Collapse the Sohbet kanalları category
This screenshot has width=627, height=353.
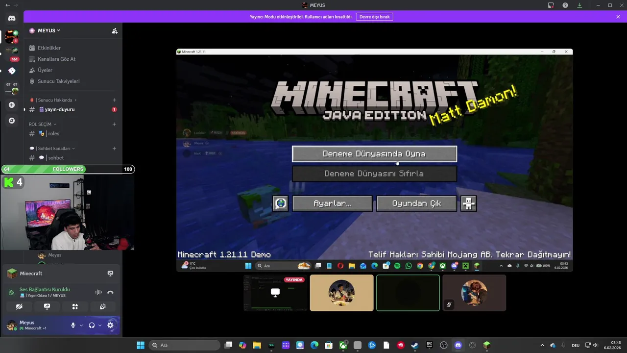[52, 148]
